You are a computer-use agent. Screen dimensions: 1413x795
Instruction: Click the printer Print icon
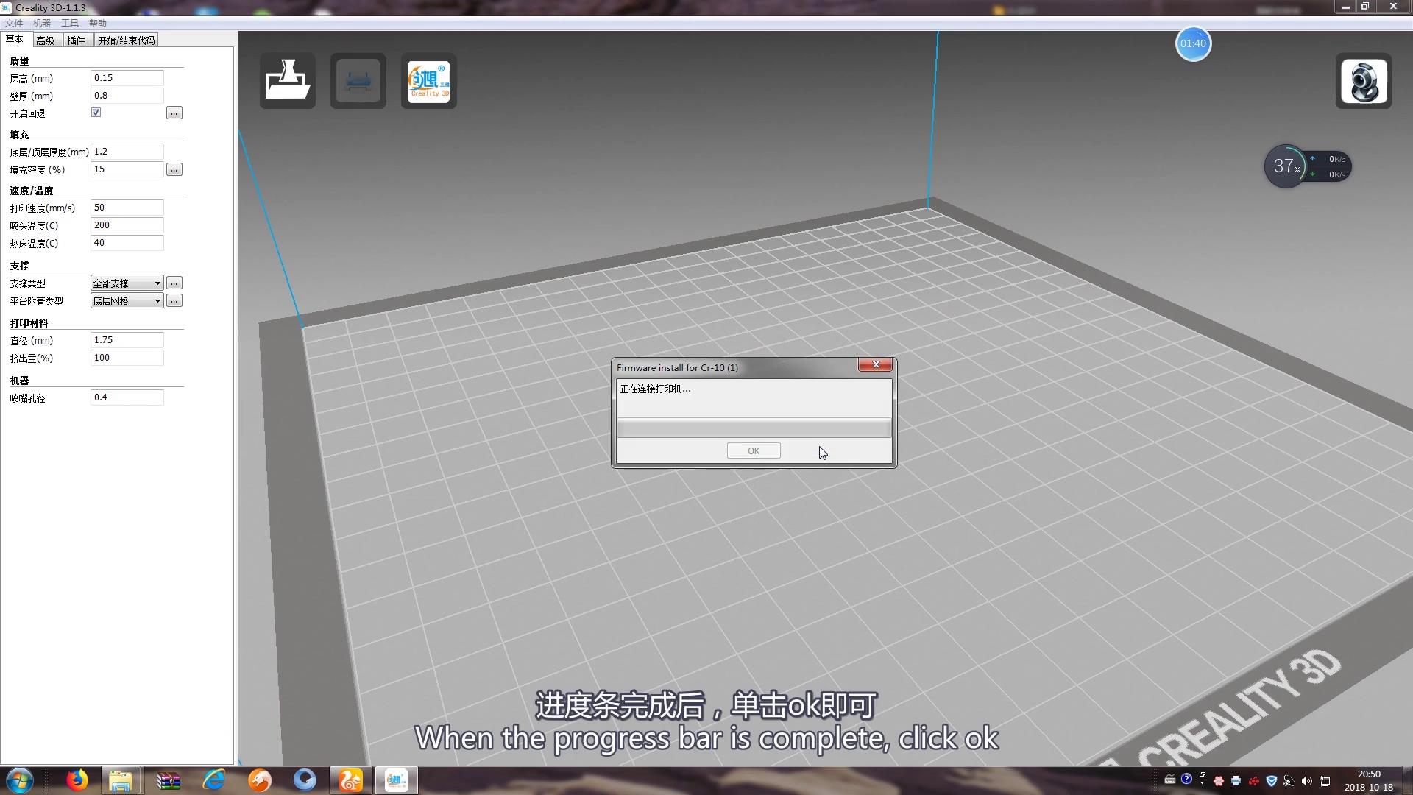click(358, 81)
